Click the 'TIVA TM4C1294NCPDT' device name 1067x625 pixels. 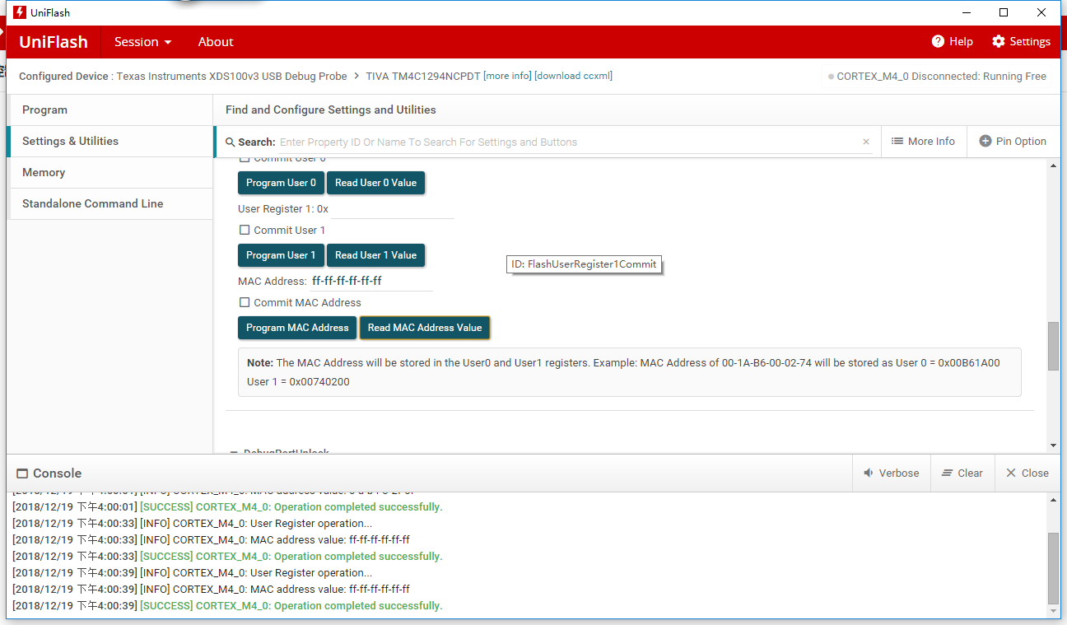click(423, 76)
